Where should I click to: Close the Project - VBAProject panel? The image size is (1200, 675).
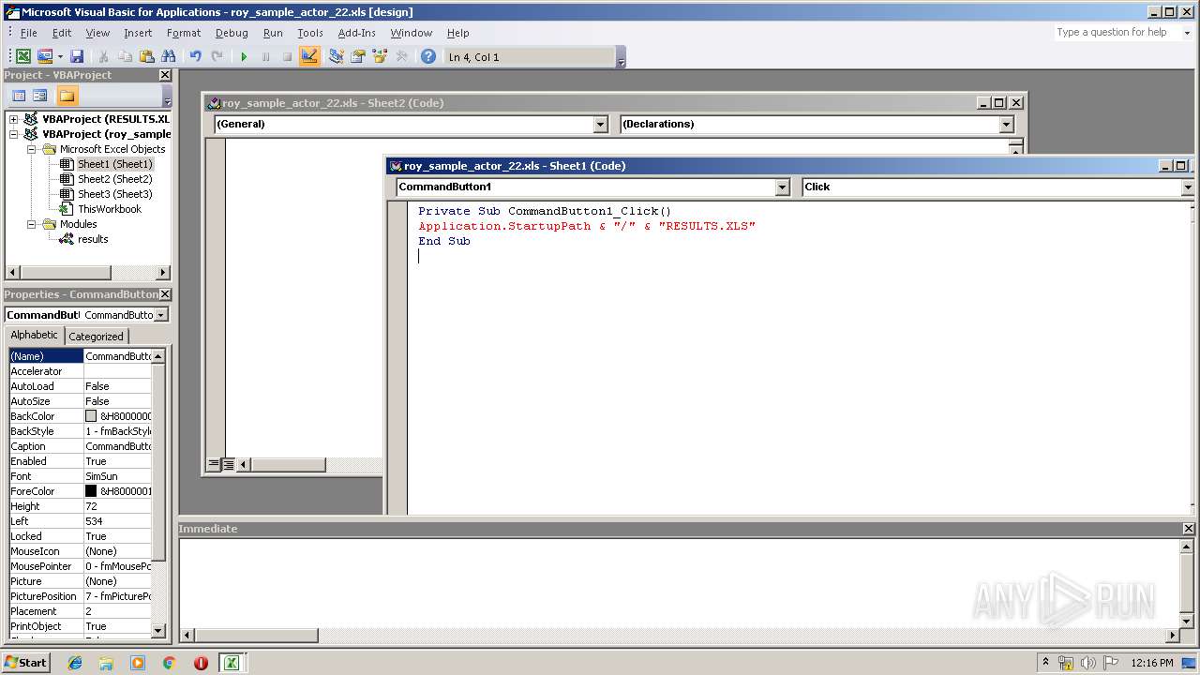point(165,75)
